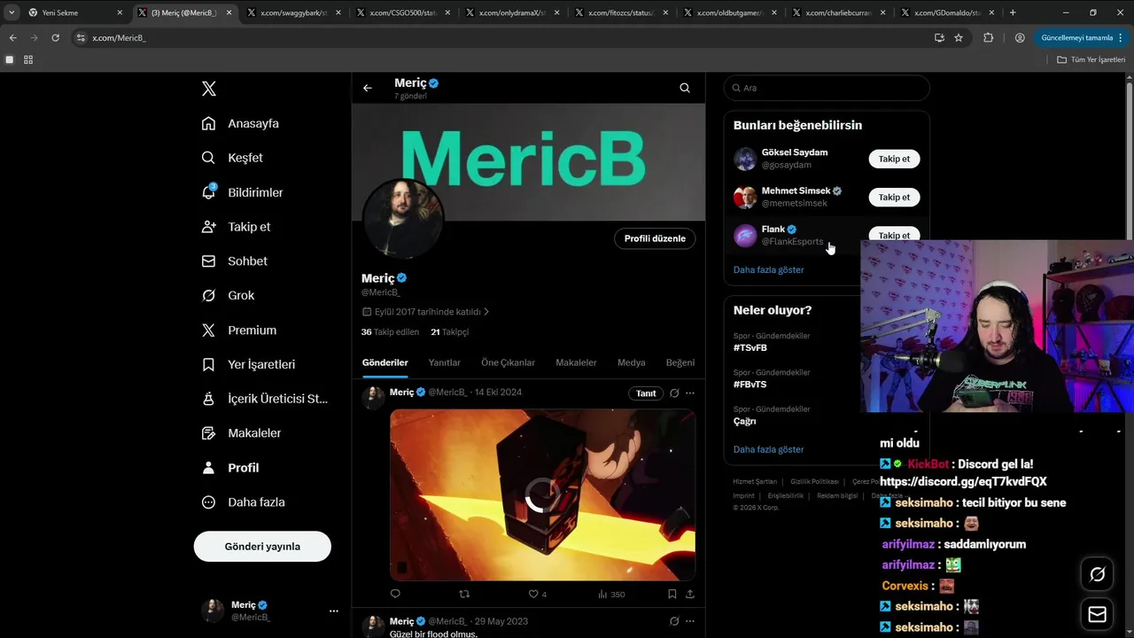The height and width of the screenshot is (638, 1134).
Task: Click reply icon on 14 Eki 2024 post
Action: [395, 594]
